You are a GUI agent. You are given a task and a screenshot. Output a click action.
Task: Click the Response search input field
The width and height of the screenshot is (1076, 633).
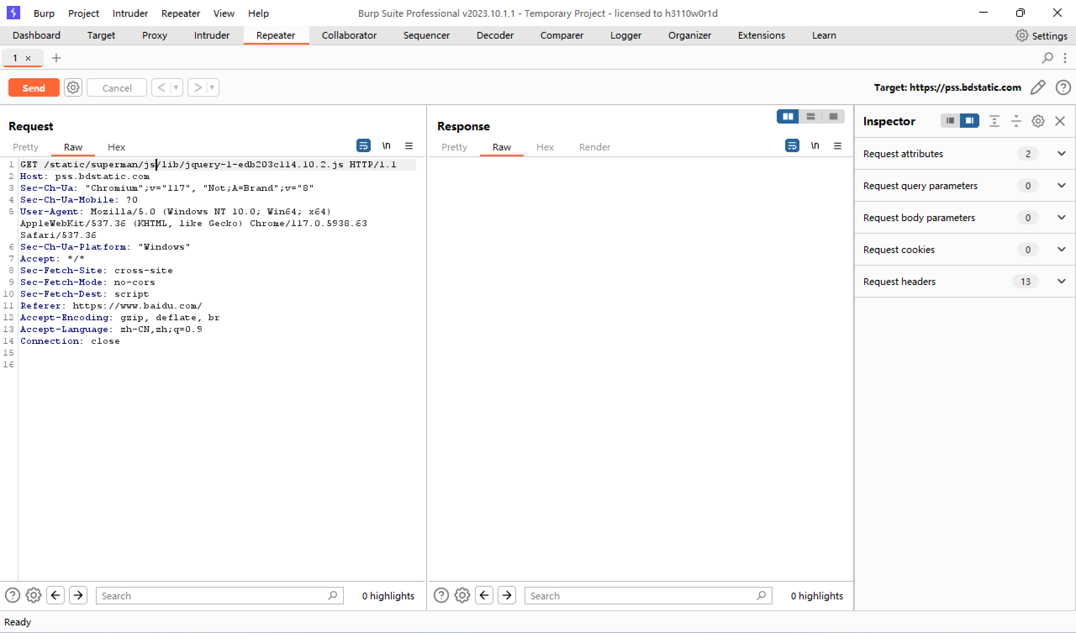648,596
